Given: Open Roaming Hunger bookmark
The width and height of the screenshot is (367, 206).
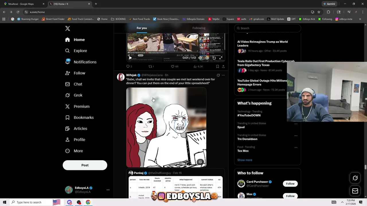Looking at the screenshot, I should tap(28, 19).
